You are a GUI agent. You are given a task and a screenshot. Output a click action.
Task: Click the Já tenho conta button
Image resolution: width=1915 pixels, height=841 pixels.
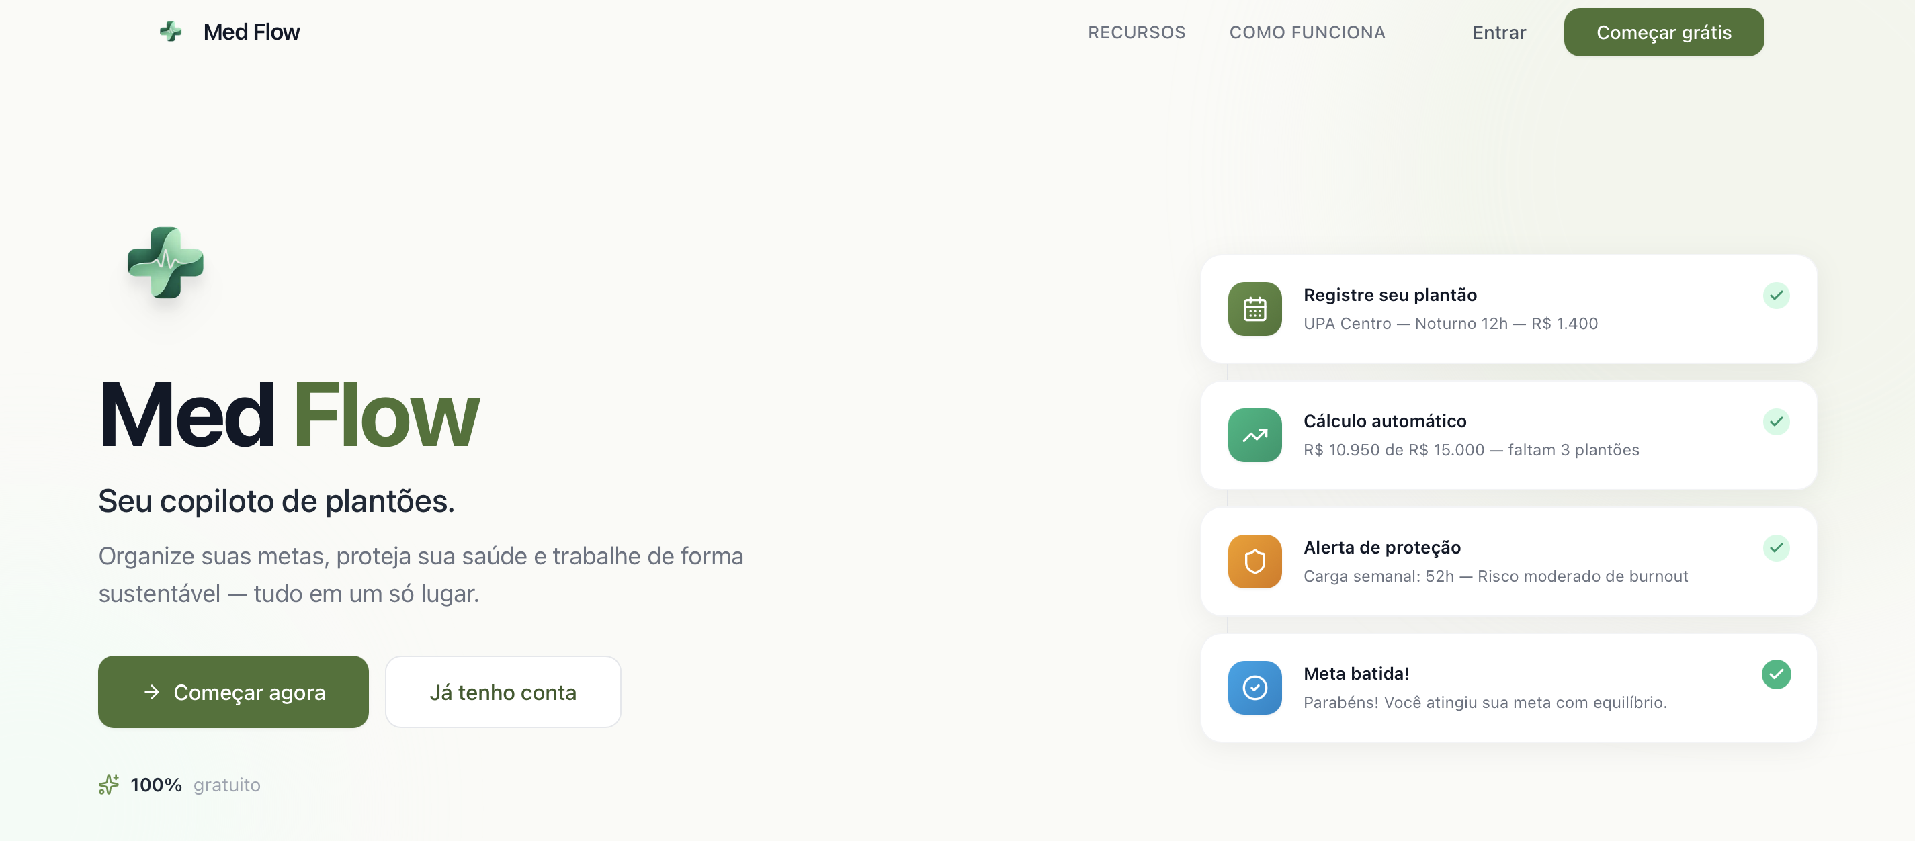(503, 692)
